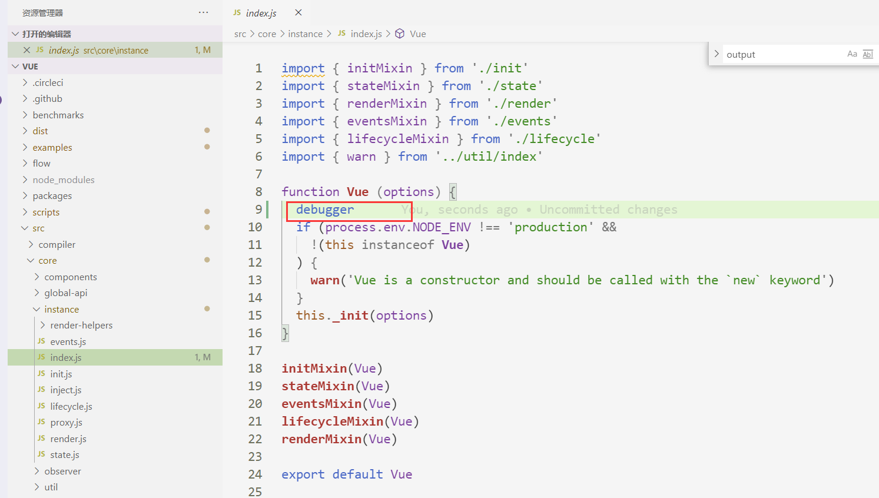Collapse the VUE workspace section
This screenshot has height=498, width=879.
pos(15,66)
